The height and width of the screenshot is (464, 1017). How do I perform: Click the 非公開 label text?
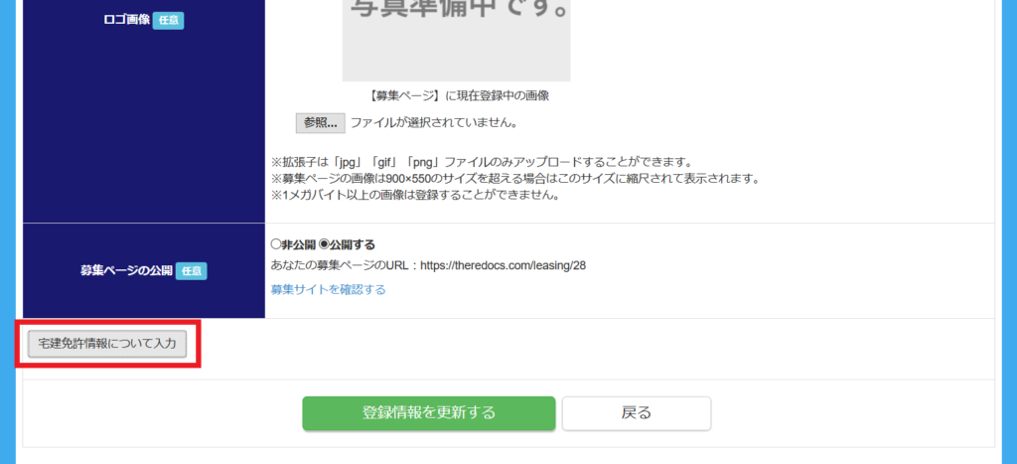[298, 244]
